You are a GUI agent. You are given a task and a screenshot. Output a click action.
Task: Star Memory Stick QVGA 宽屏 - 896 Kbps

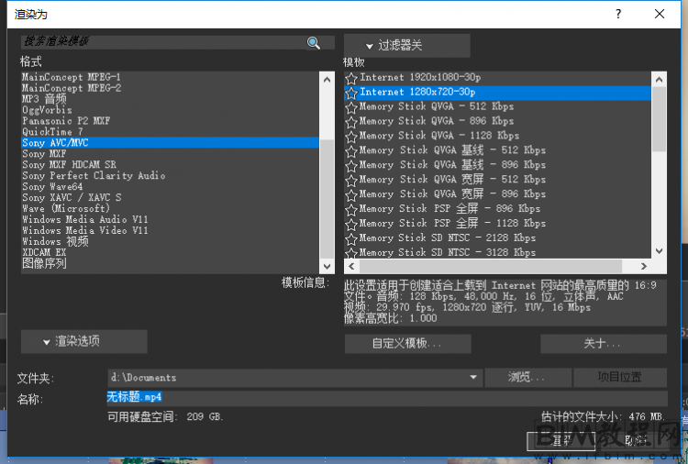point(351,194)
